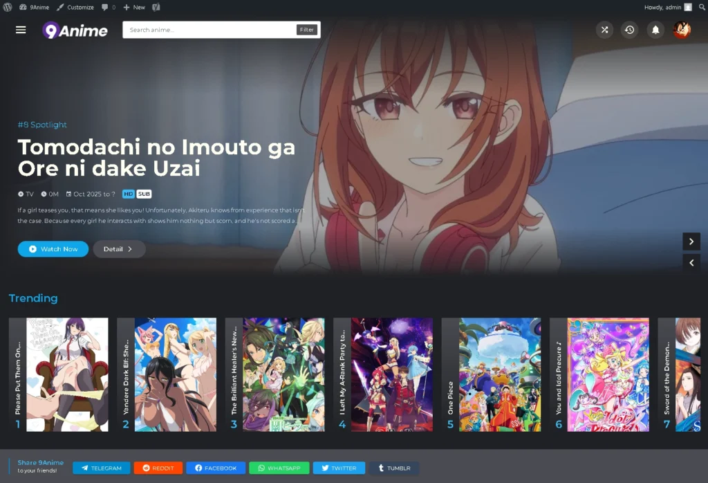The width and height of the screenshot is (708, 483).
Task: Check notifications with the bell icon
Action: click(655, 30)
